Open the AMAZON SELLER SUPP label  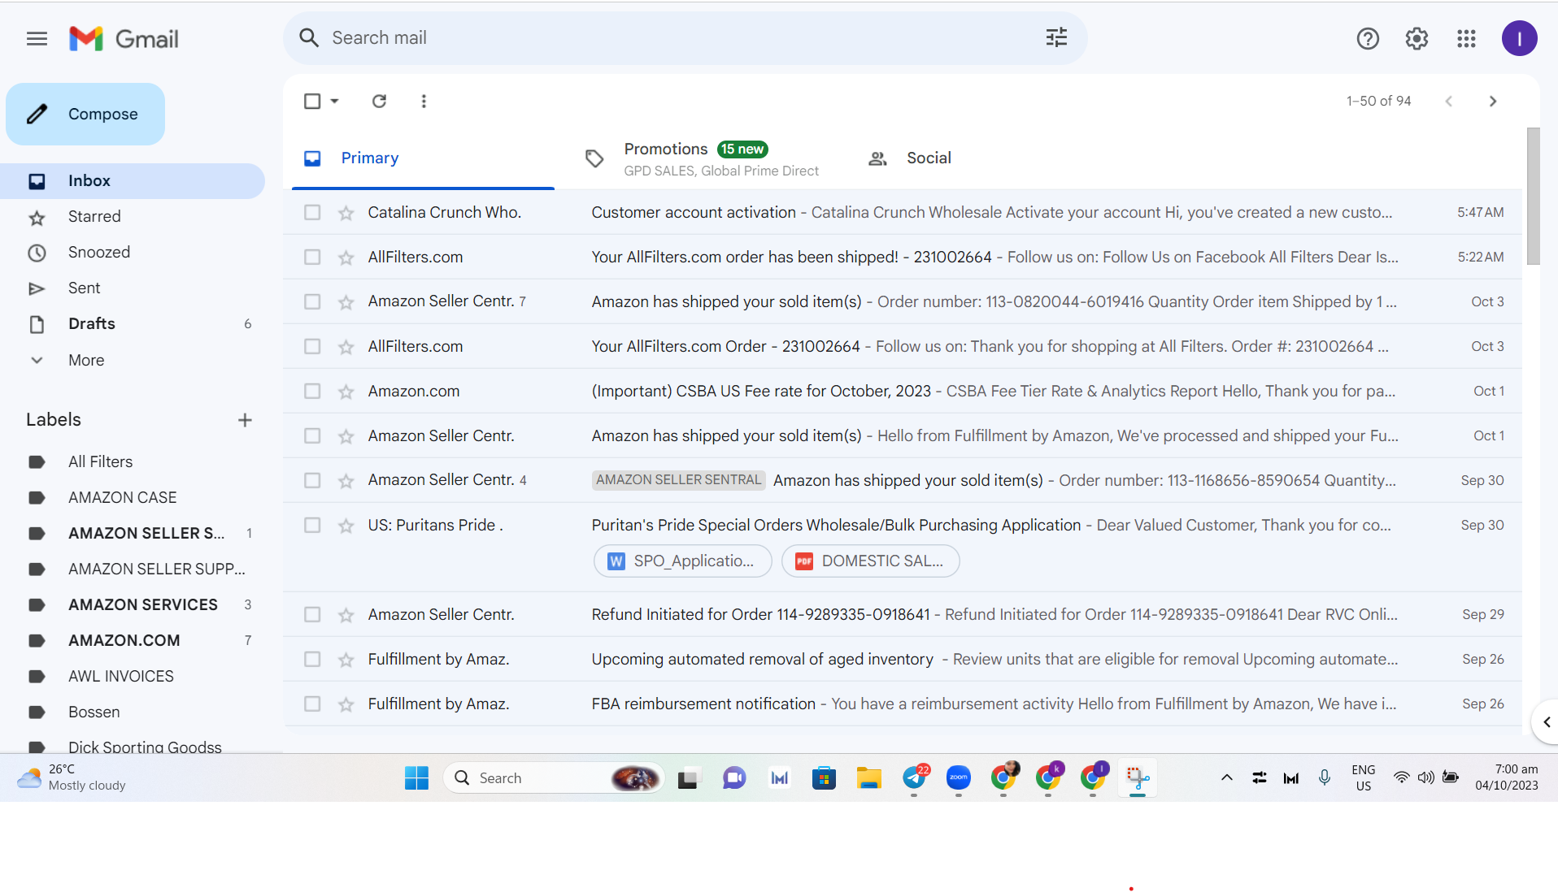click(156, 569)
